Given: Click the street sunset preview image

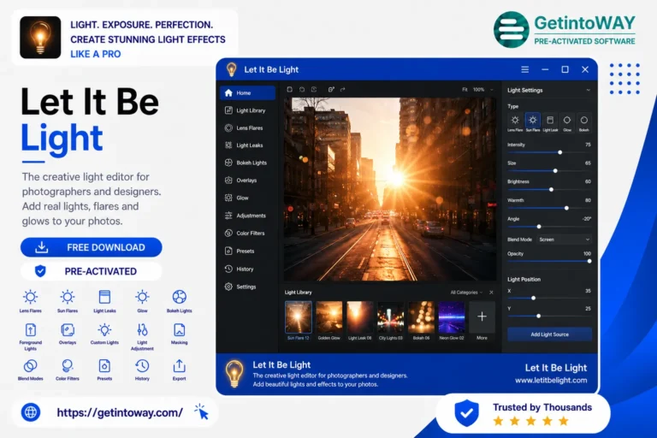Looking at the screenshot, I should pos(390,189).
